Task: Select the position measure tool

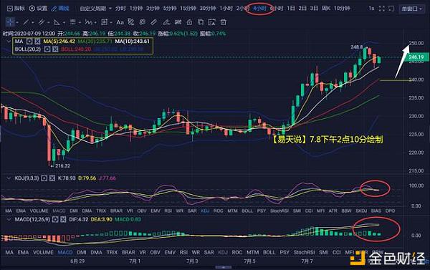Action: pos(104,22)
